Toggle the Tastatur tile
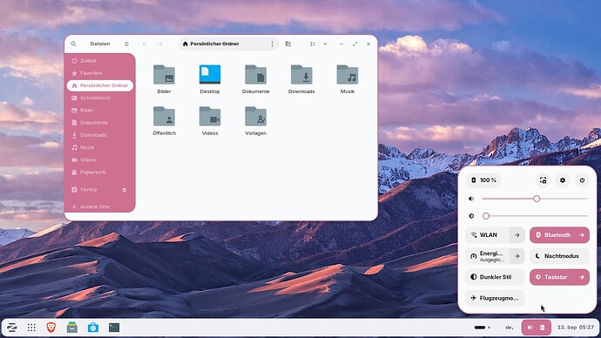The height and width of the screenshot is (338, 601). (x=552, y=277)
